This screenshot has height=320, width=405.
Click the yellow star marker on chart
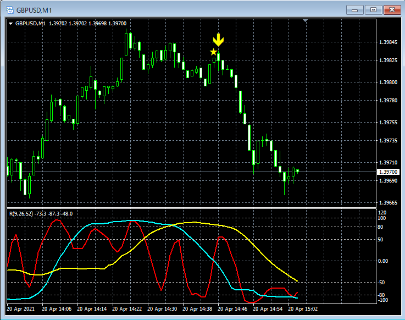(x=213, y=52)
